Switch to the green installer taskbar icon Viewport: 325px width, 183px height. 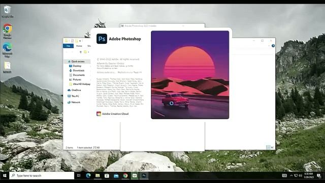[x=135, y=175]
